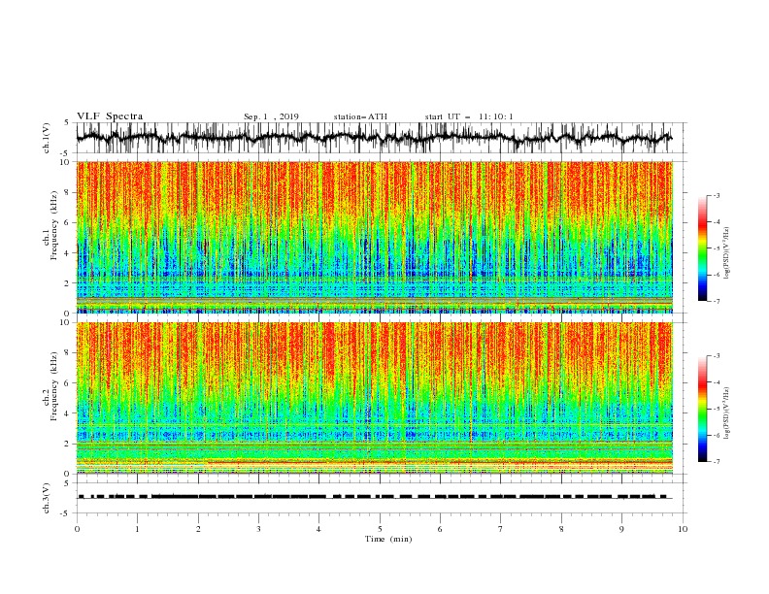
Task: Click the 'ch.3(V)' axis label
Action: [x=47, y=498]
